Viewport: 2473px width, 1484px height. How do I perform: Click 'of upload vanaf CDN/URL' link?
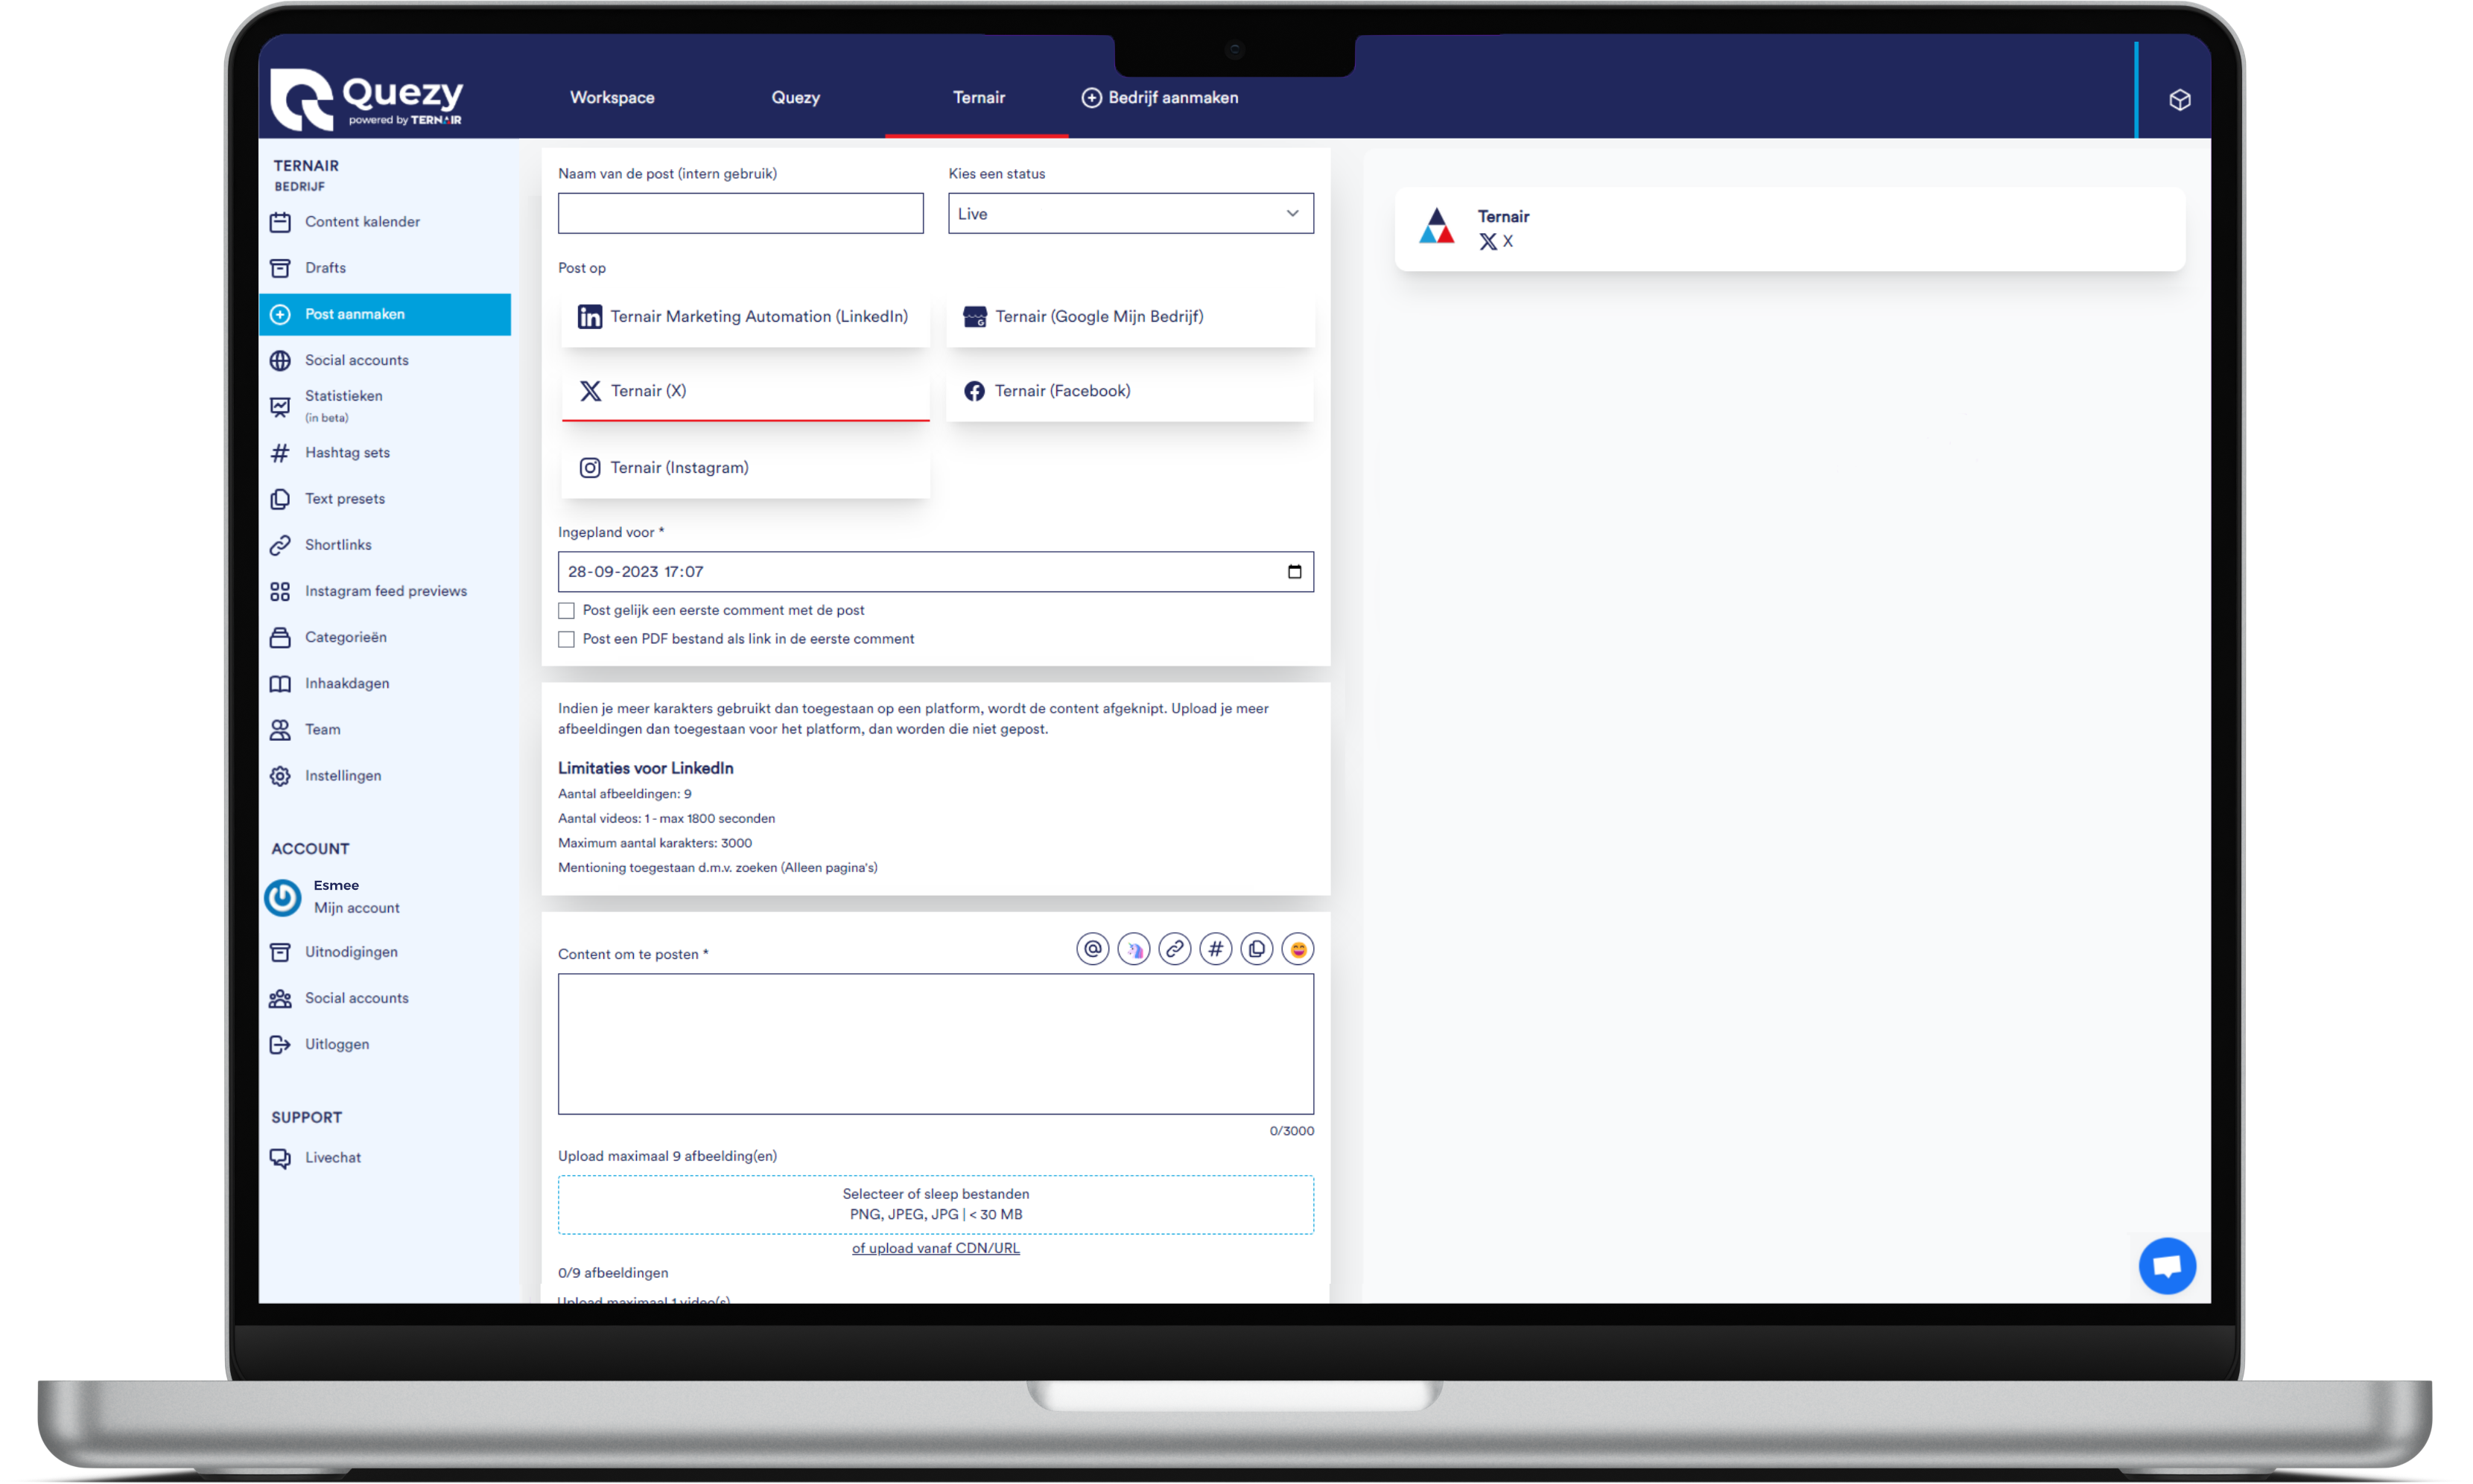936,1247
